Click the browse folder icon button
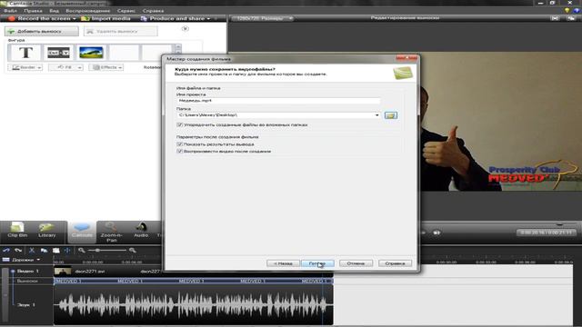This screenshot has width=582, height=327. (x=390, y=115)
